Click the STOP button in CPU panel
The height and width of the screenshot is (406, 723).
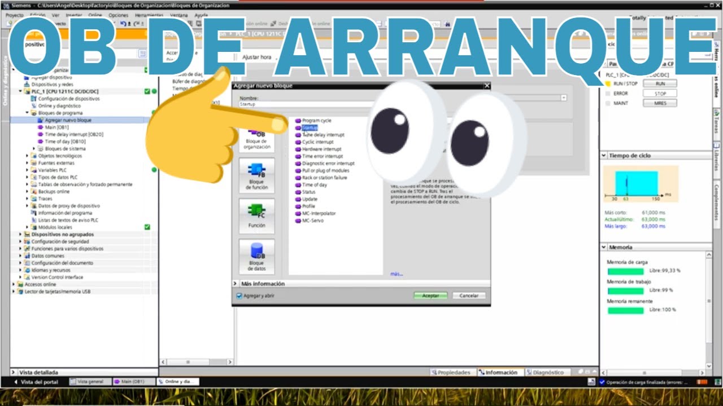click(x=660, y=94)
